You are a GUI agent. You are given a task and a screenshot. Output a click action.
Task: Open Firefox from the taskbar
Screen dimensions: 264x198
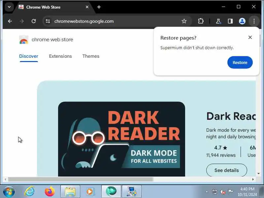click(x=50, y=192)
